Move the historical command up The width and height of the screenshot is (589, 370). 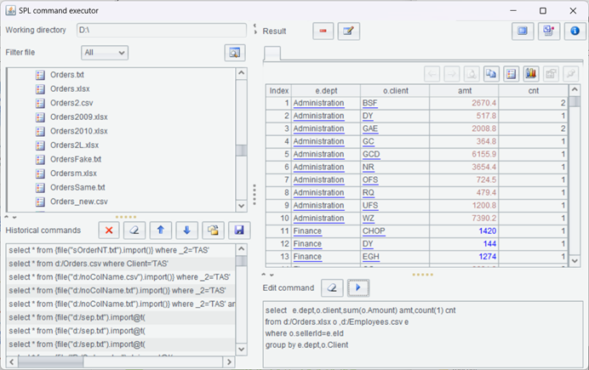coord(160,231)
